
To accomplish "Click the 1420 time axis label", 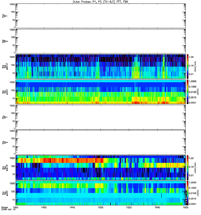I will click(x=44, y=207).
